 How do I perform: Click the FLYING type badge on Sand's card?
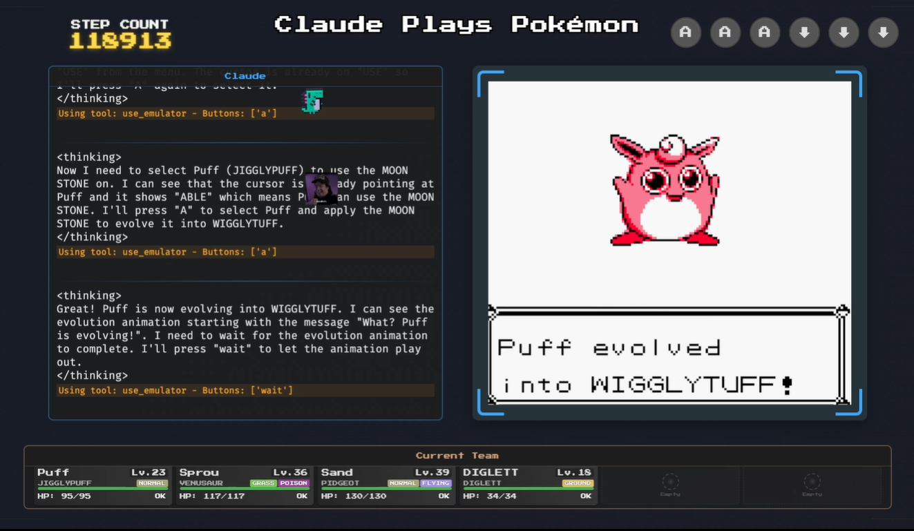[x=436, y=483]
